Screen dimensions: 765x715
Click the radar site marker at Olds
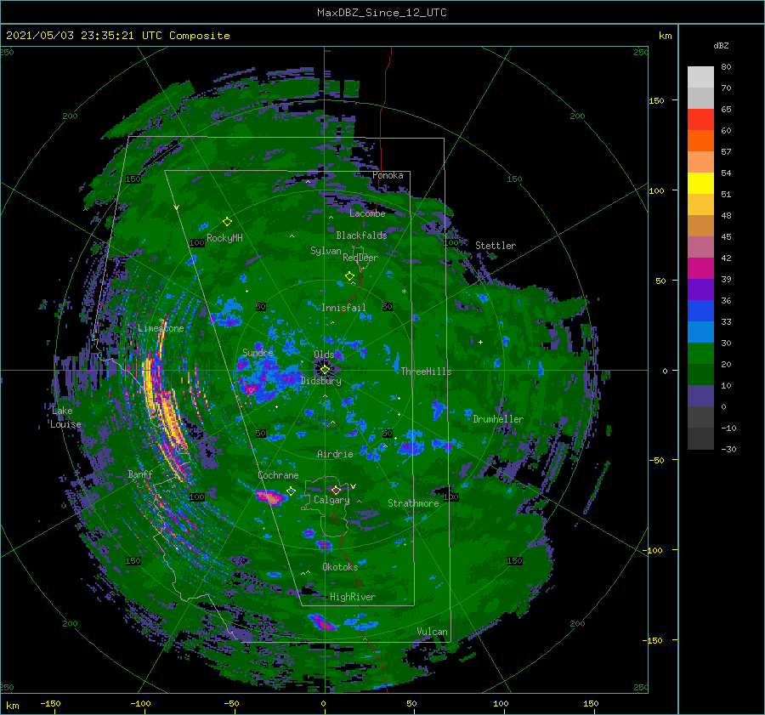pyautogui.click(x=325, y=370)
